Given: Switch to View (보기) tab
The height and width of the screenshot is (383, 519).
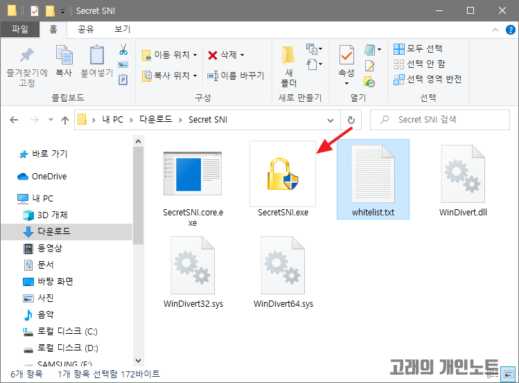Looking at the screenshot, I should [x=122, y=30].
